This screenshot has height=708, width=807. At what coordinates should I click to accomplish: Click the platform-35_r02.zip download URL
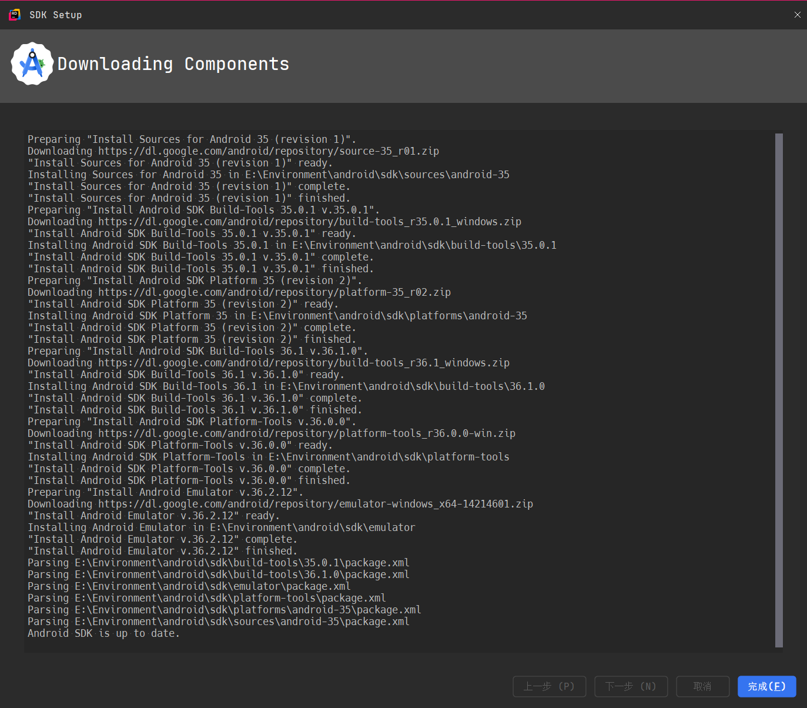274,292
